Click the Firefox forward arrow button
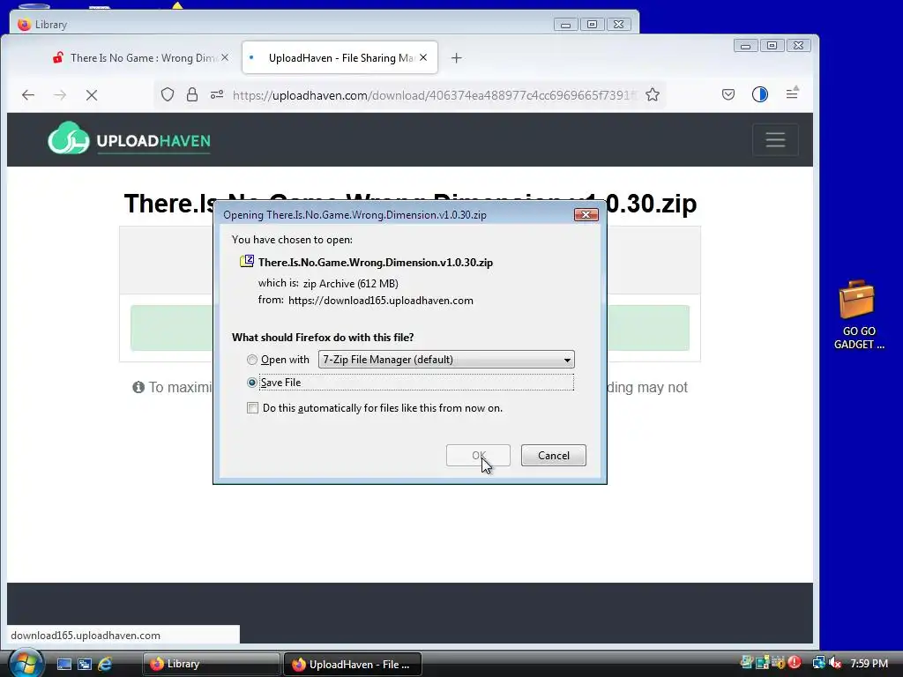This screenshot has width=903, height=677. click(x=60, y=95)
